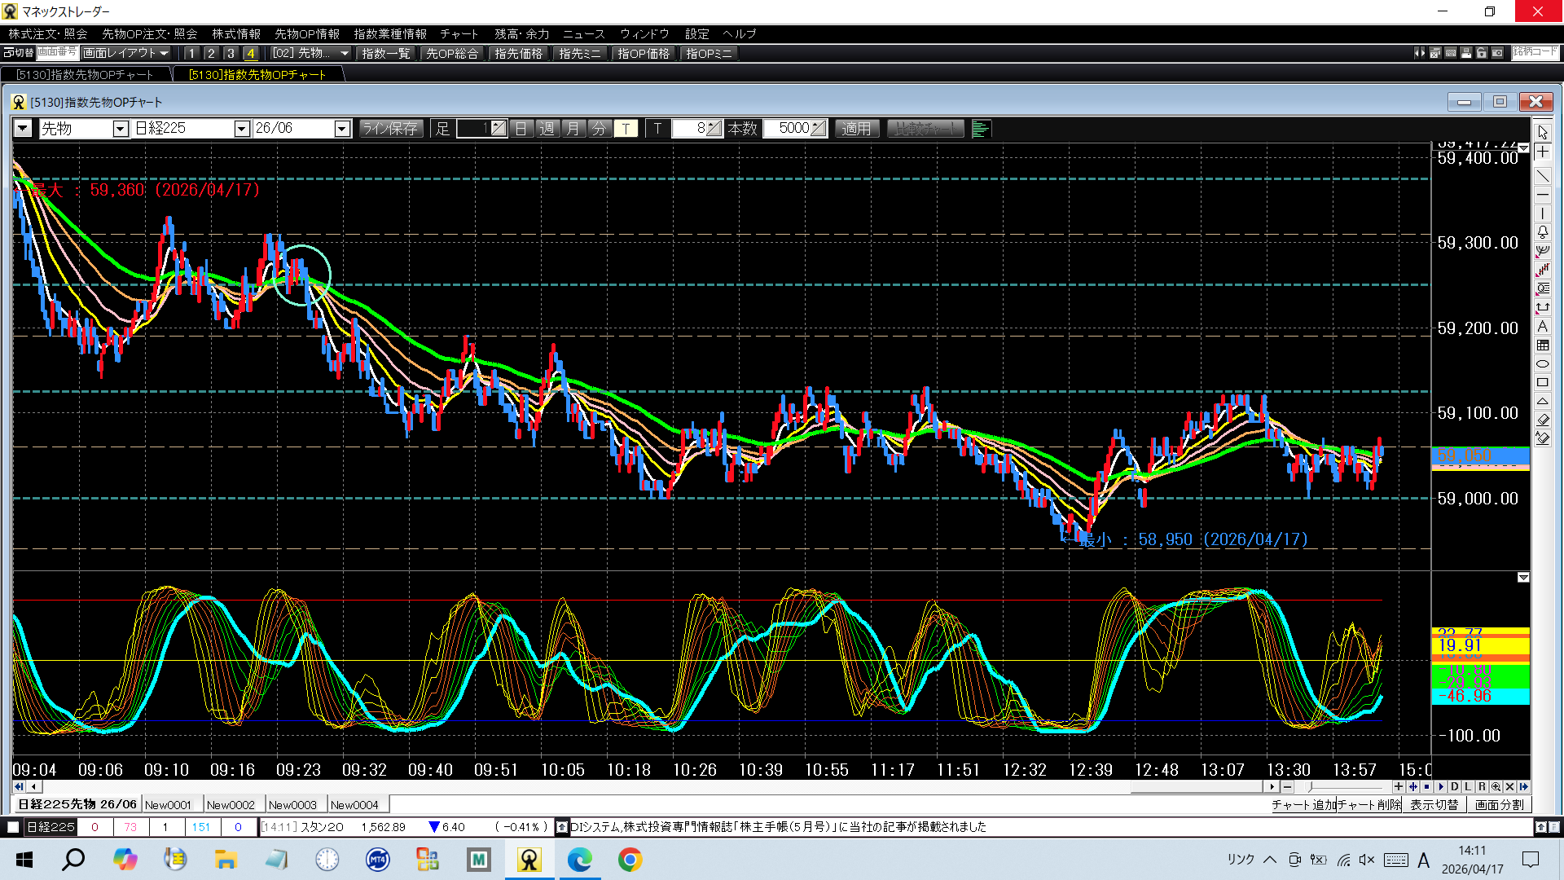Toggle the 日 daily timeframe button
The height and width of the screenshot is (880, 1564).
pyautogui.click(x=521, y=129)
